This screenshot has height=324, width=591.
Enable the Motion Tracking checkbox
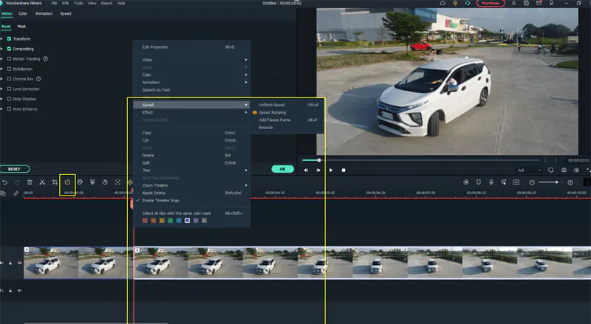click(x=9, y=59)
